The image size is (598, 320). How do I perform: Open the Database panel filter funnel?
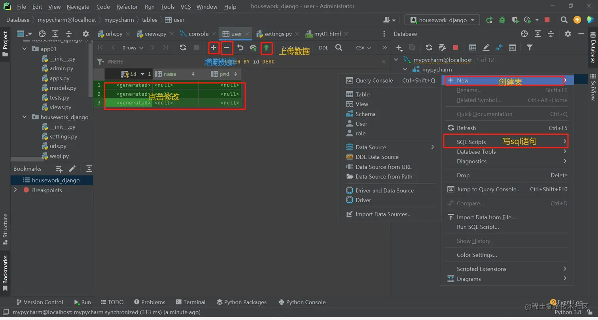pyautogui.click(x=529, y=48)
